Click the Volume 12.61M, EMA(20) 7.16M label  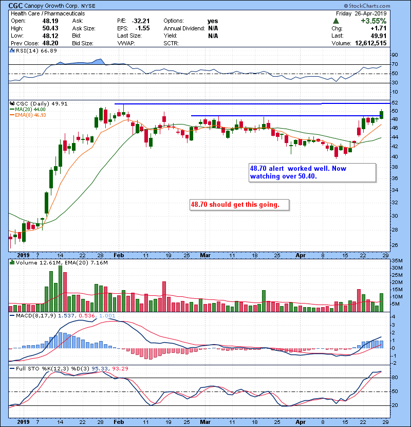click(x=62, y=262)
